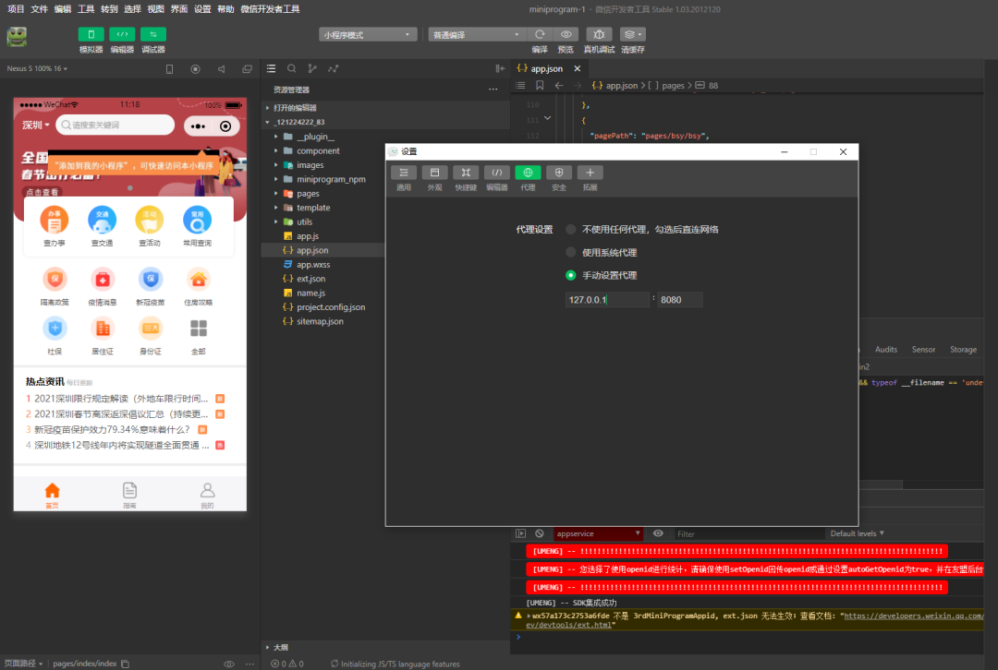
Task: Click the simulator record dot icon
Action: click(195, 68)
